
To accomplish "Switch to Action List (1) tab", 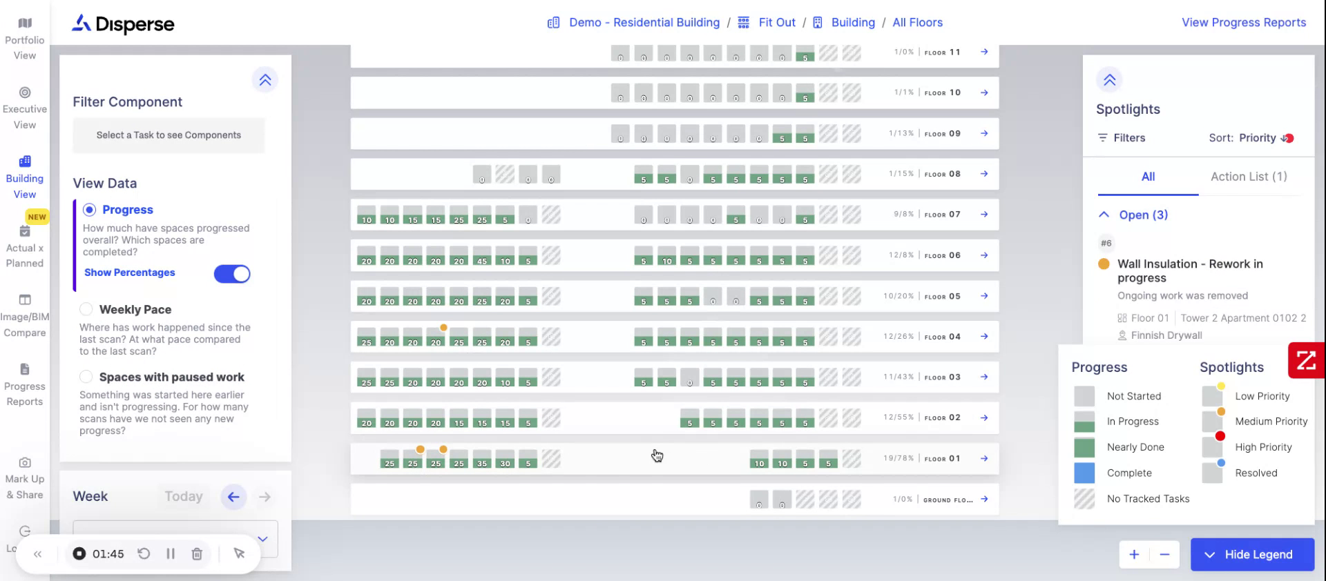I will coord(1249,177).
